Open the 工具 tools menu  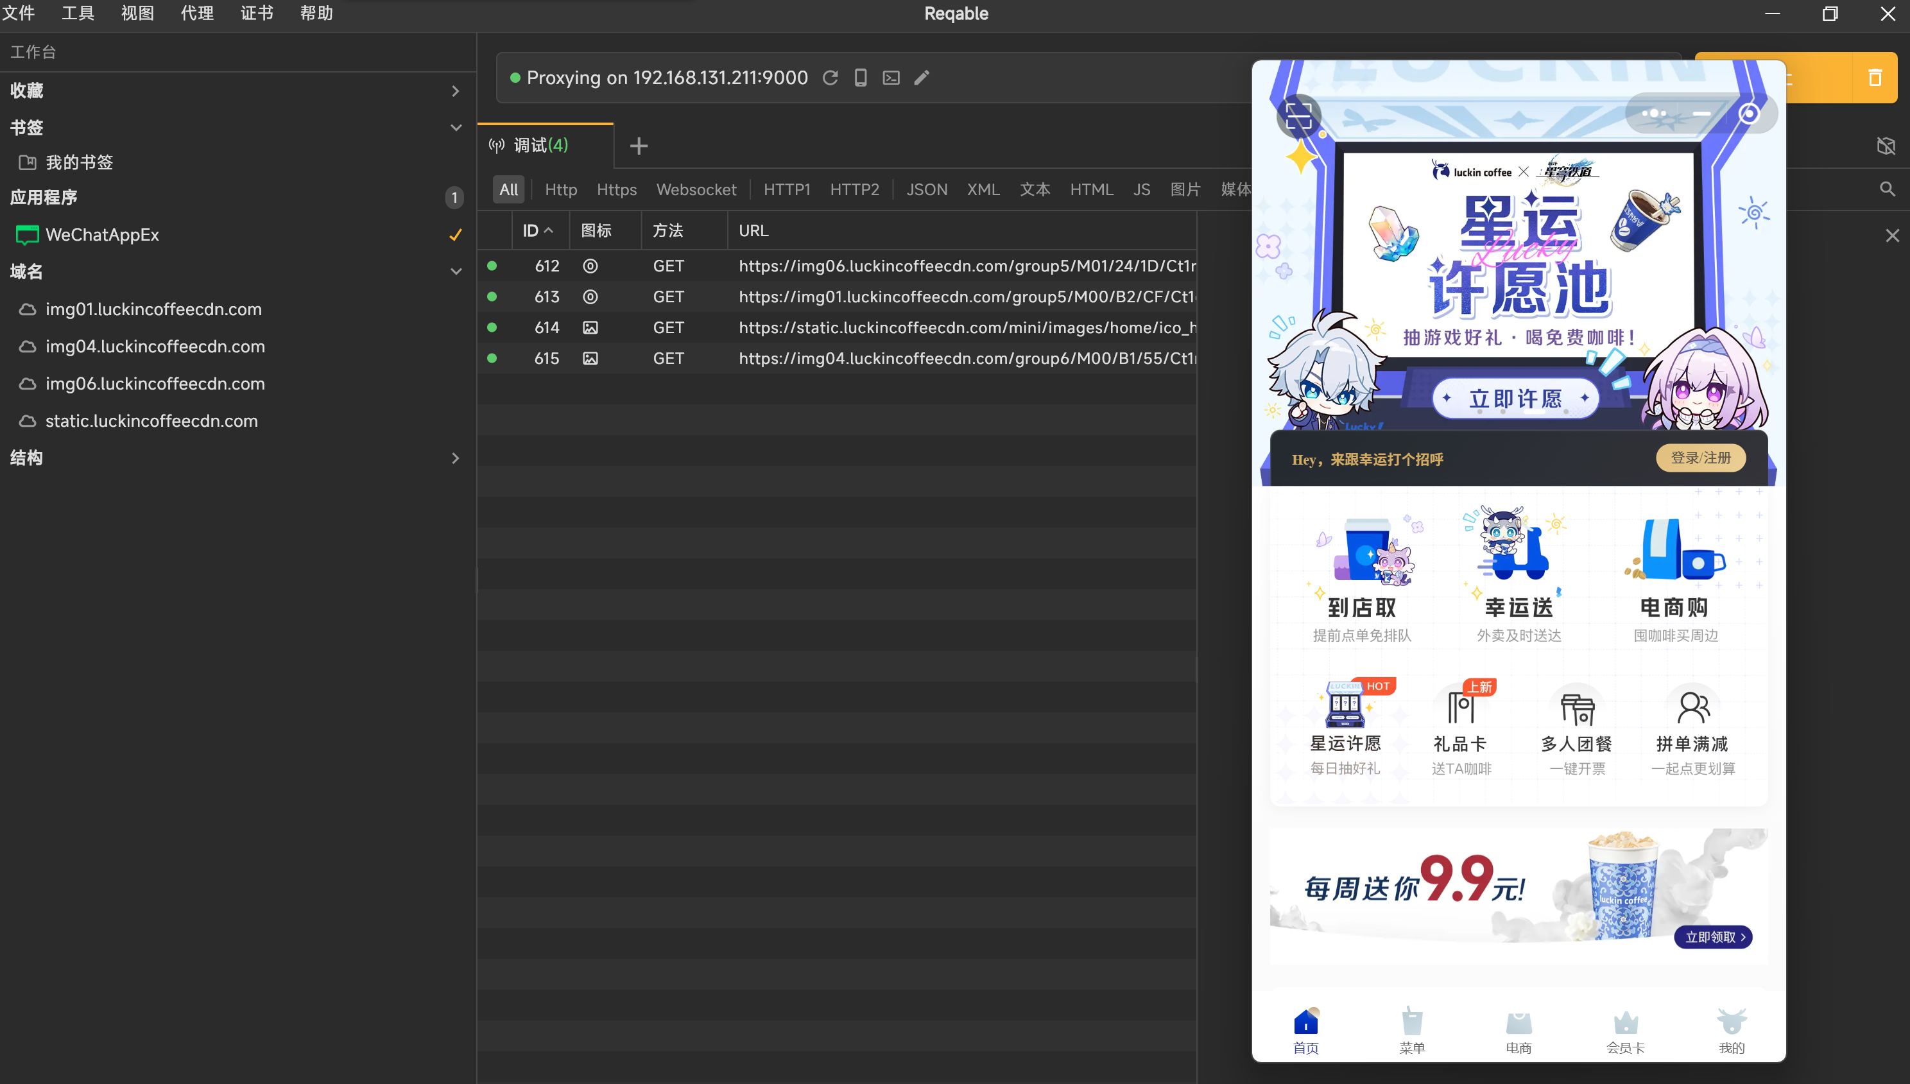click(78, 13)
